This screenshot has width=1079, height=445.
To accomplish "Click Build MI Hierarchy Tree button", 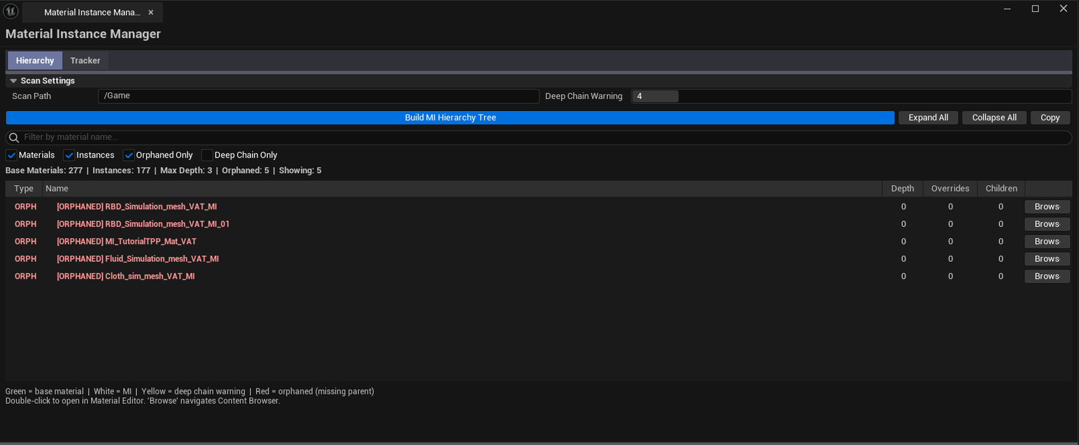I will point(450,118).
